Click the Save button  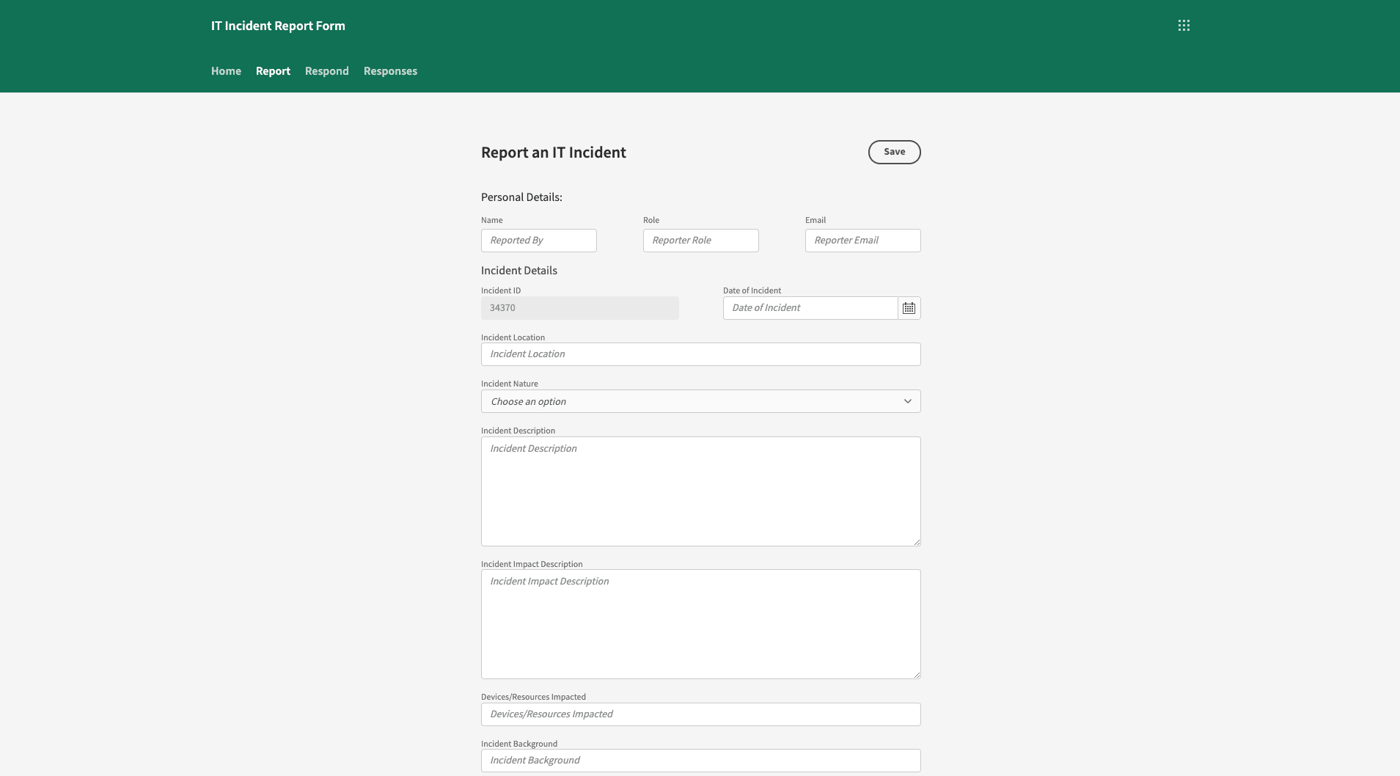pyautogui.click(x=894, y=152)
